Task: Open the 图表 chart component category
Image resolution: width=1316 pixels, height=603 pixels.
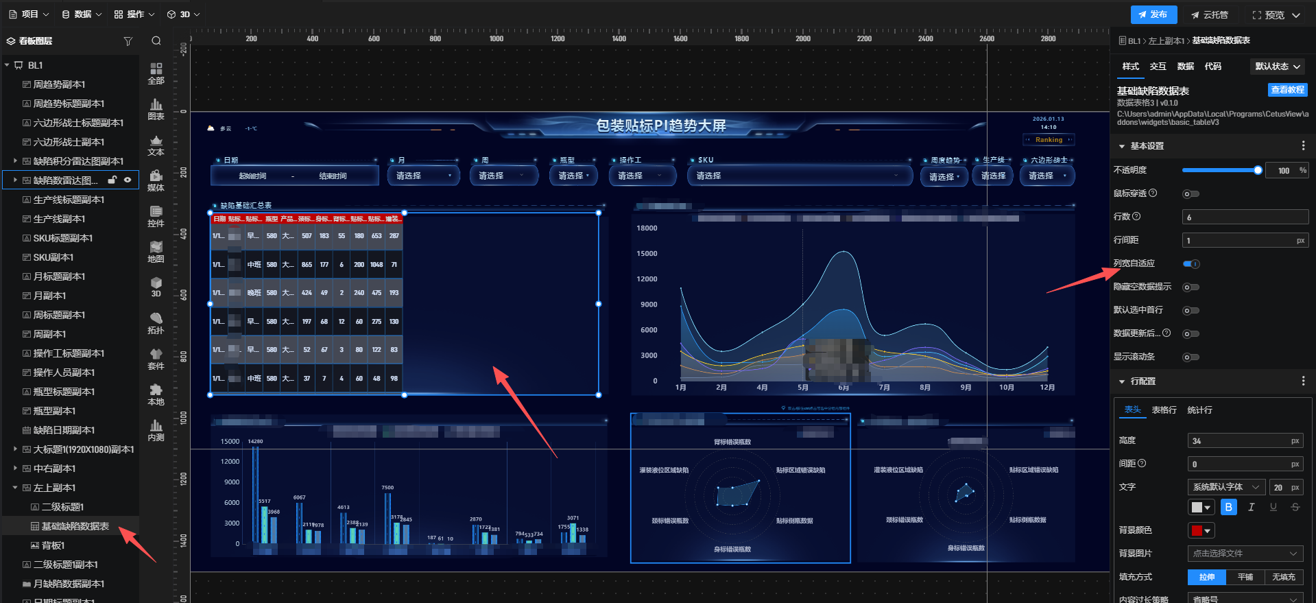Action: 156,108
